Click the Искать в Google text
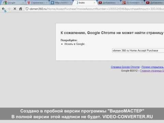 (75, 44)
